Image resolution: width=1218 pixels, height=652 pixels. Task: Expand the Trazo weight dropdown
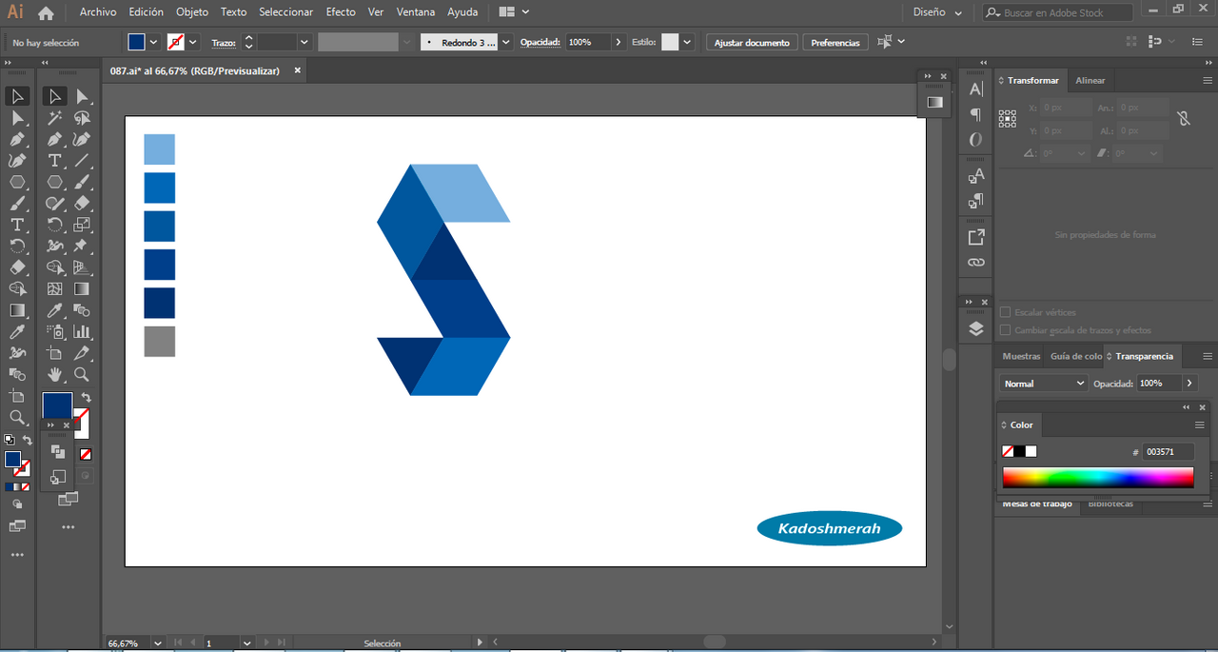coord(304,42)
